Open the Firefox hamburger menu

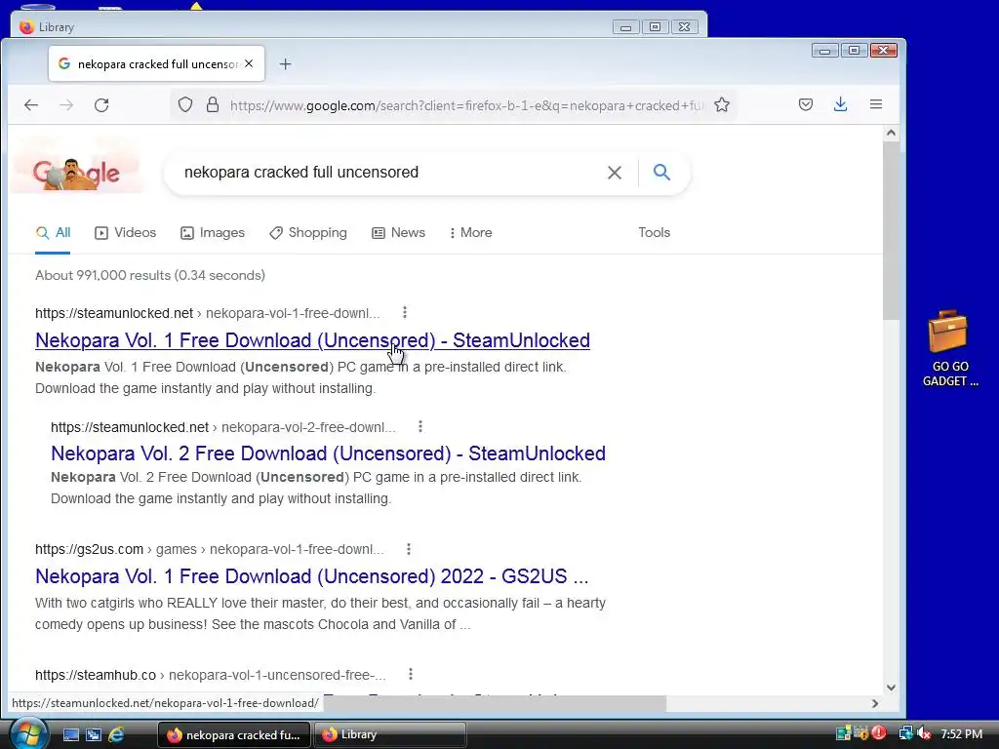(876, 104)
